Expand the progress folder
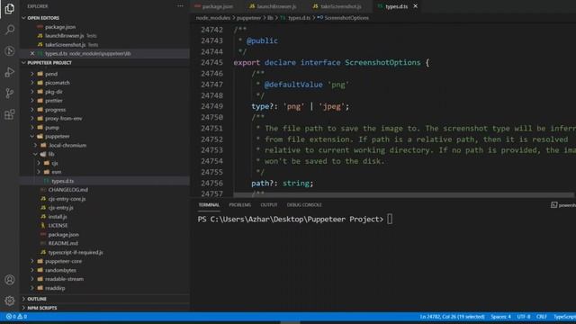The image size is (576, 324). coord(55,110)
